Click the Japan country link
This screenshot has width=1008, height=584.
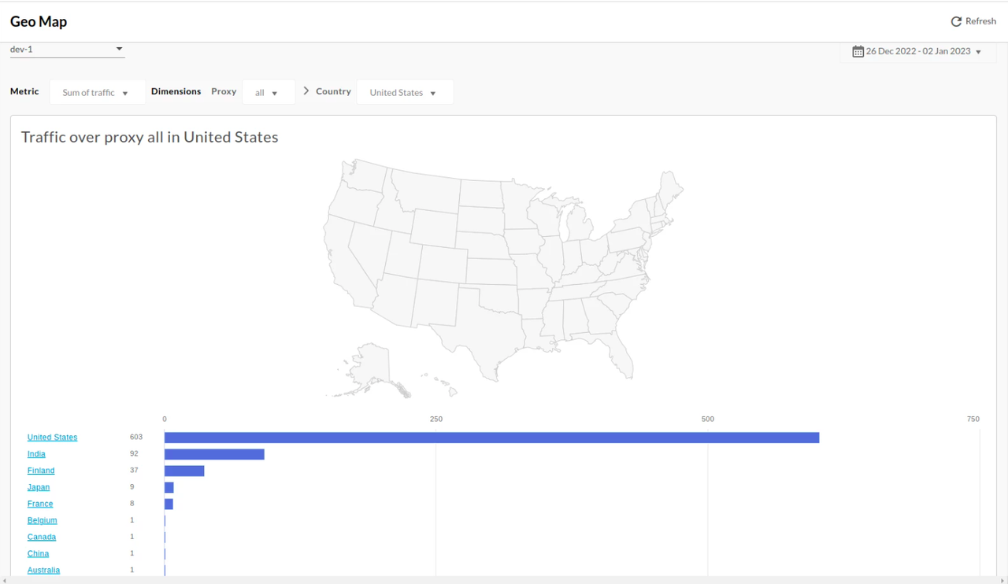pos(39,487)
